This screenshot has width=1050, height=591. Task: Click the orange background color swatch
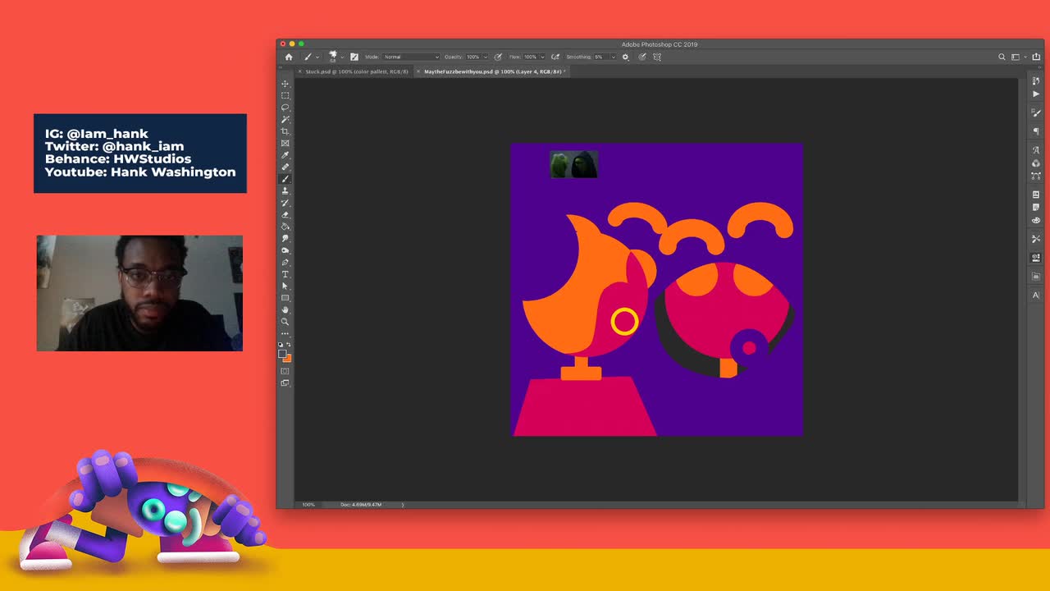(x=287, y=358)
